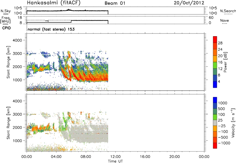Click the red bottom of Velocity colorbar

click(x=215, y=146)
